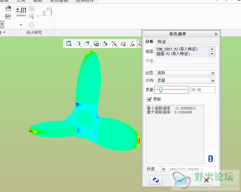
Task: Expand the arrow next to optimization icon
Action: pos(38,16)
